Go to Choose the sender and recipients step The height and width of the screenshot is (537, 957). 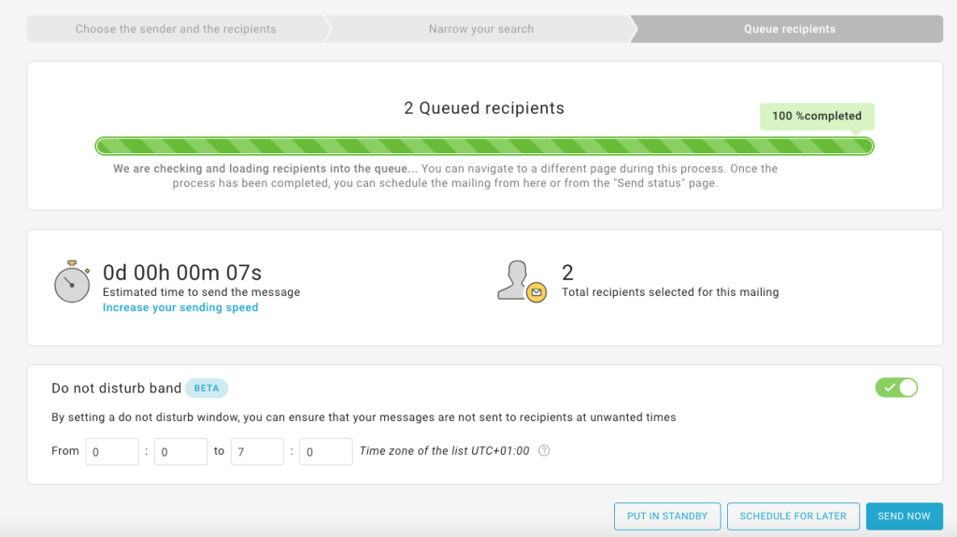(x=176, y=29)
